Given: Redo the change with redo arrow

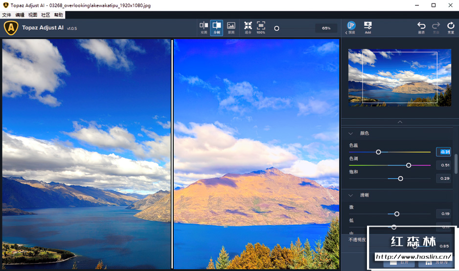Looking at the screenshot, I should 436,28.
